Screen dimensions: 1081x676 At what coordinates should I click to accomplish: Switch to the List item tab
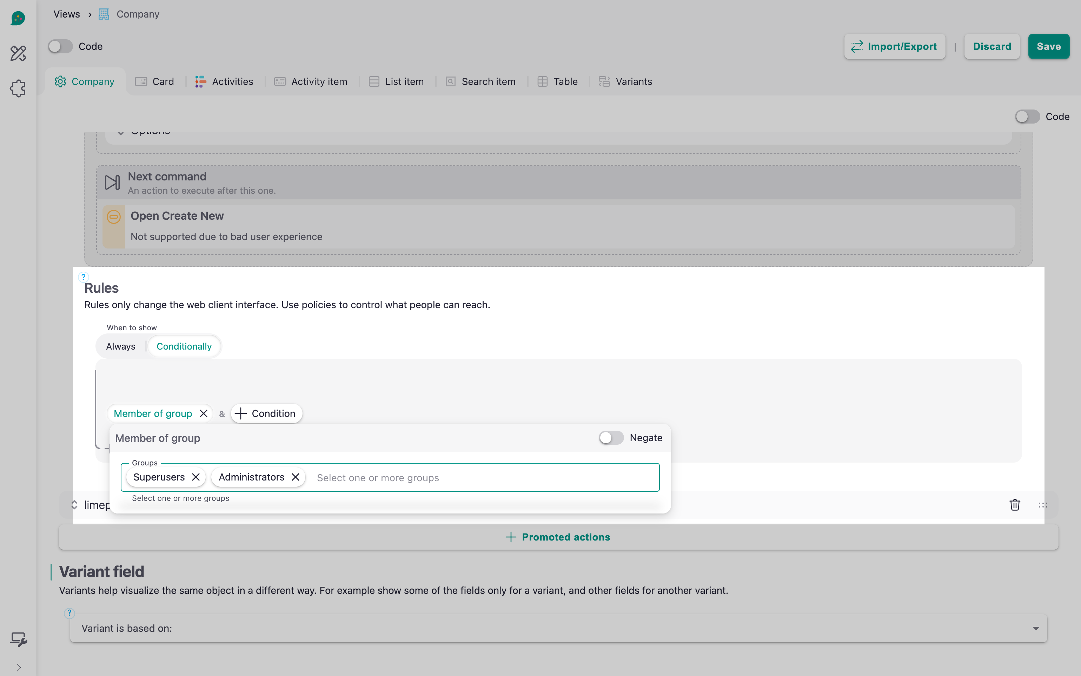click(397, 81)
